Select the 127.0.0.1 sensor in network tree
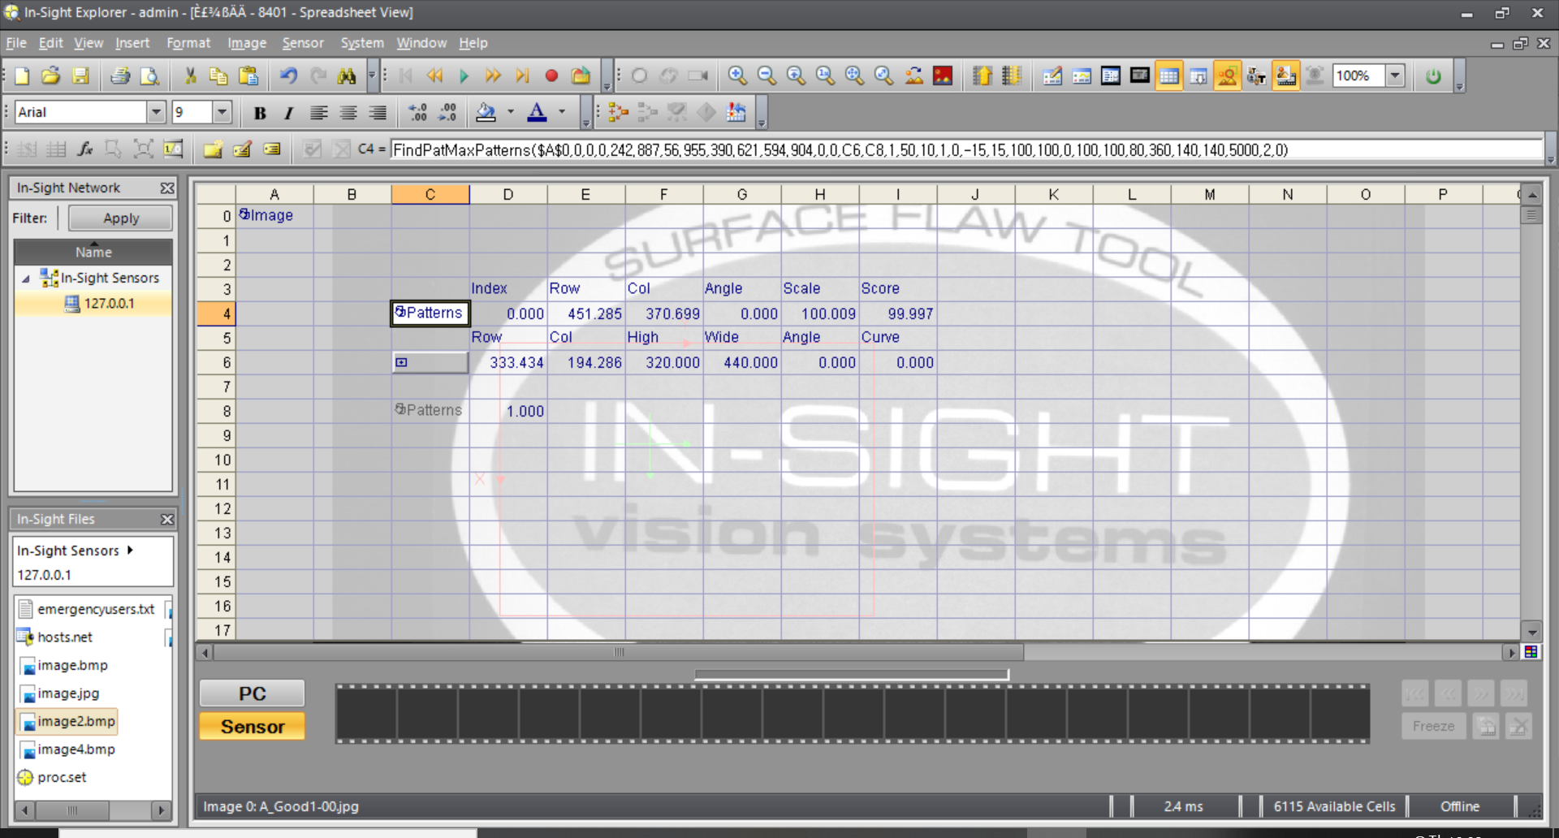Image resolution: width=1559 pixels, height=838 pixels. (109, 304)
